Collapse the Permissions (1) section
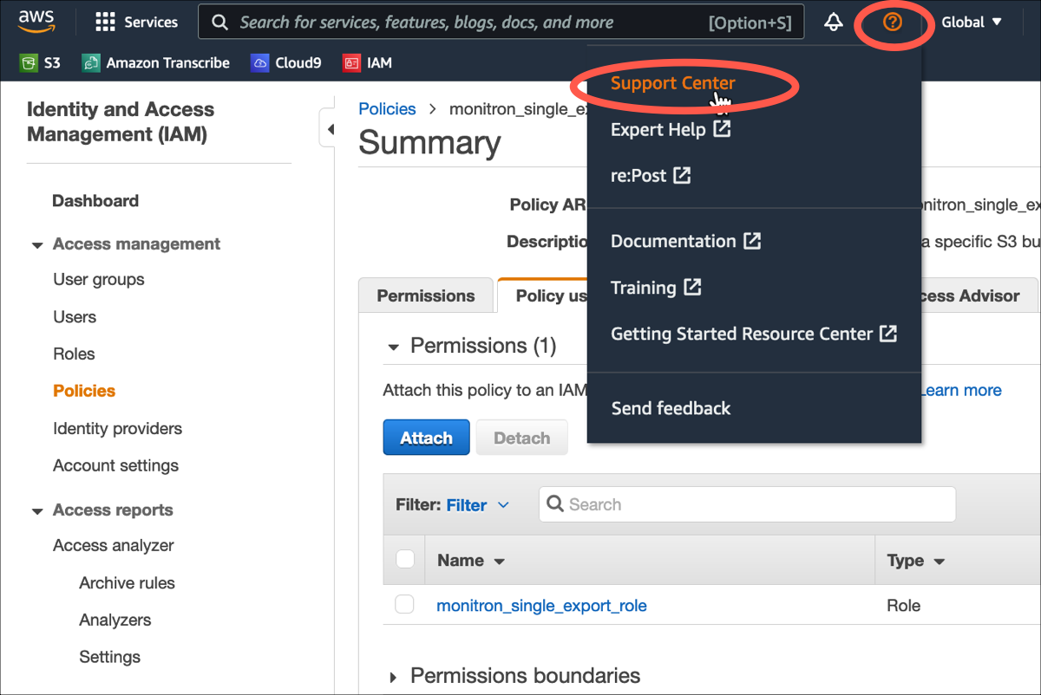The image size is (1041, 695). (x=393, y=345)
